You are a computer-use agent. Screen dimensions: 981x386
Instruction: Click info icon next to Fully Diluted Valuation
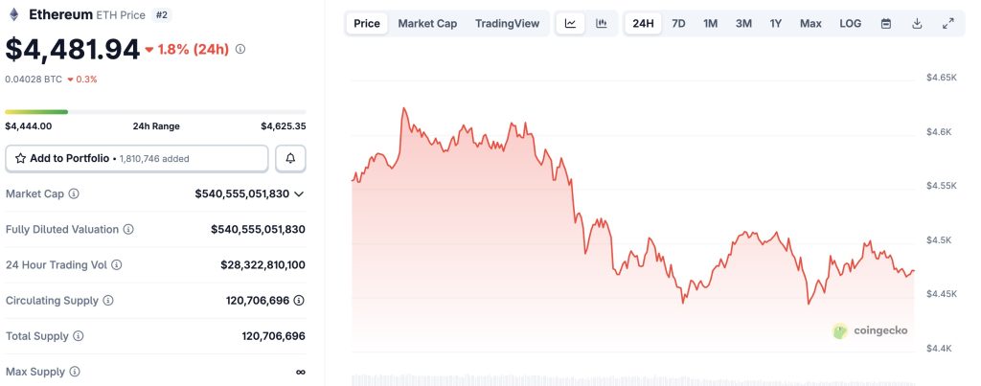point(128,230)
